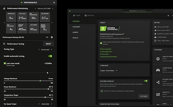Open the Drivers tab in GeForce Experience
The image size is (173, 107).
(x=89, y=15)
